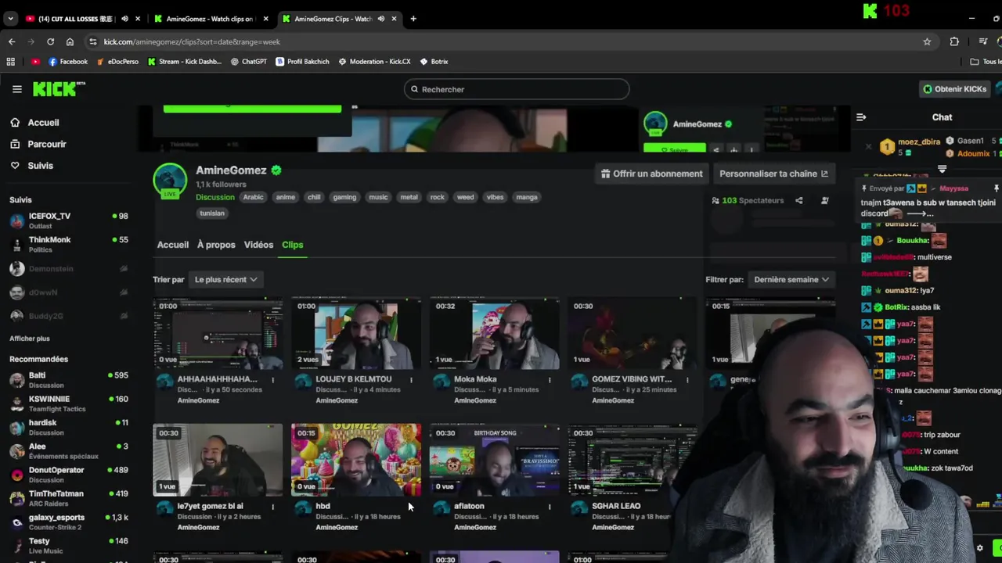Open options menu for AHHAAHAHHHAHA clip
Screen dimensions: 1002x563
pyautogui.click(x=272, y=379)
